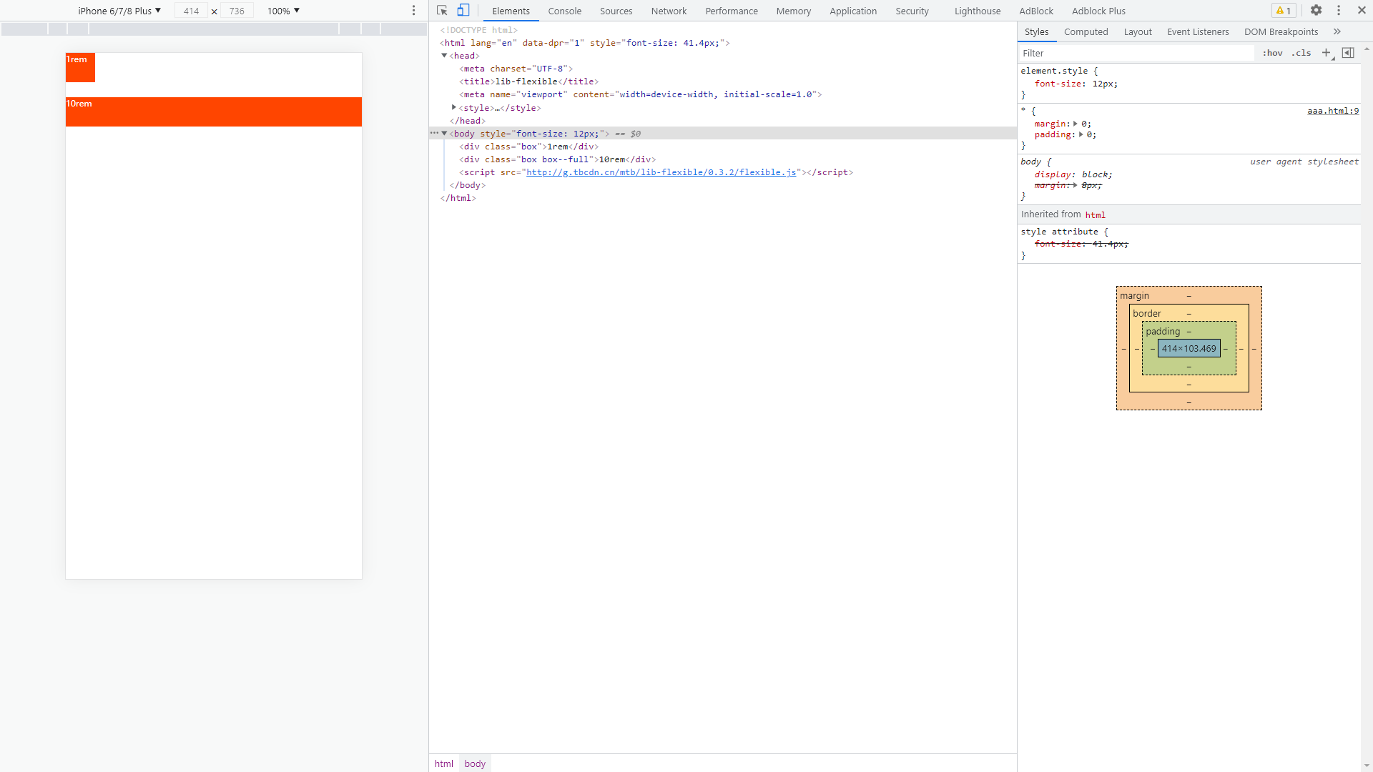Collapse the body element node

(x=444, y=134)
